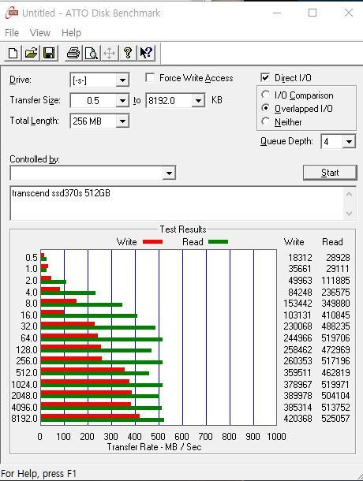363x481 pixels.
Task: Expand the Drive dropdown
Action: coord(122,80)
